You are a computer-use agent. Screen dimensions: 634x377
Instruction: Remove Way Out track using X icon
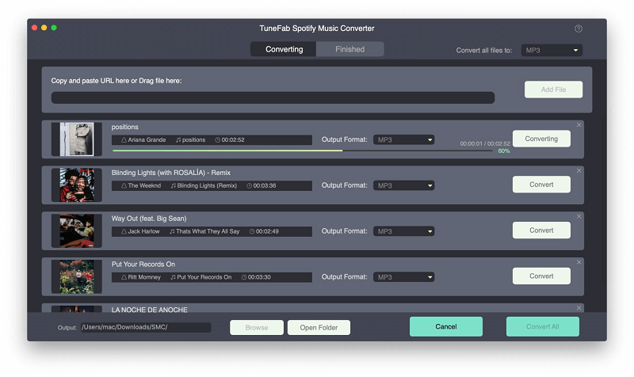point(579,216)
